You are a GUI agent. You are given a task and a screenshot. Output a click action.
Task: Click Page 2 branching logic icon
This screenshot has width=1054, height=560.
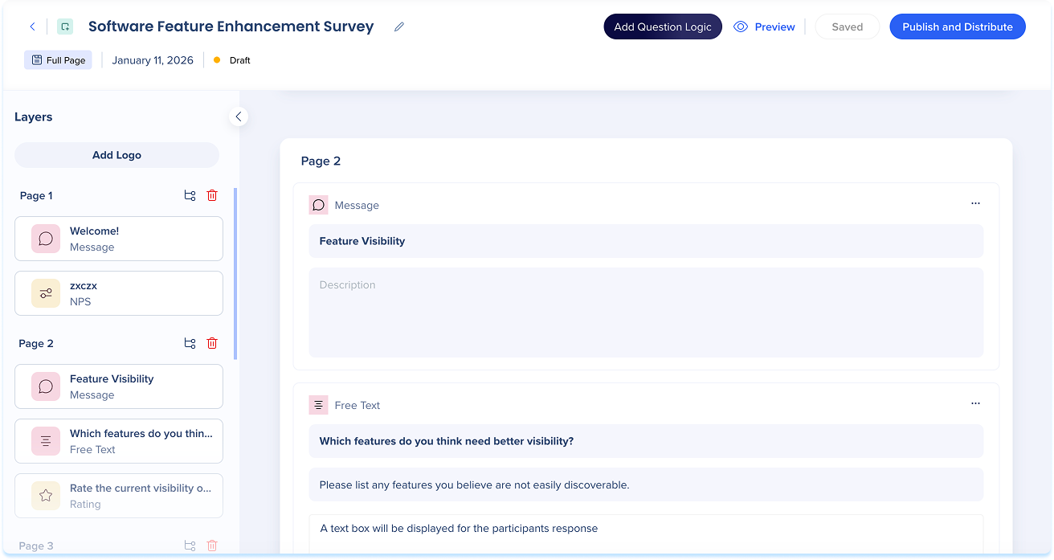point(190,343)
